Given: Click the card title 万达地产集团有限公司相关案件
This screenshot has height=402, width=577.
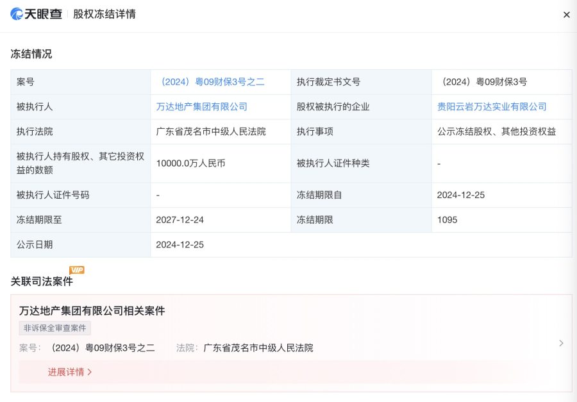Looking at the screenshot, I should pyautogui.click(x=92, y=311).
